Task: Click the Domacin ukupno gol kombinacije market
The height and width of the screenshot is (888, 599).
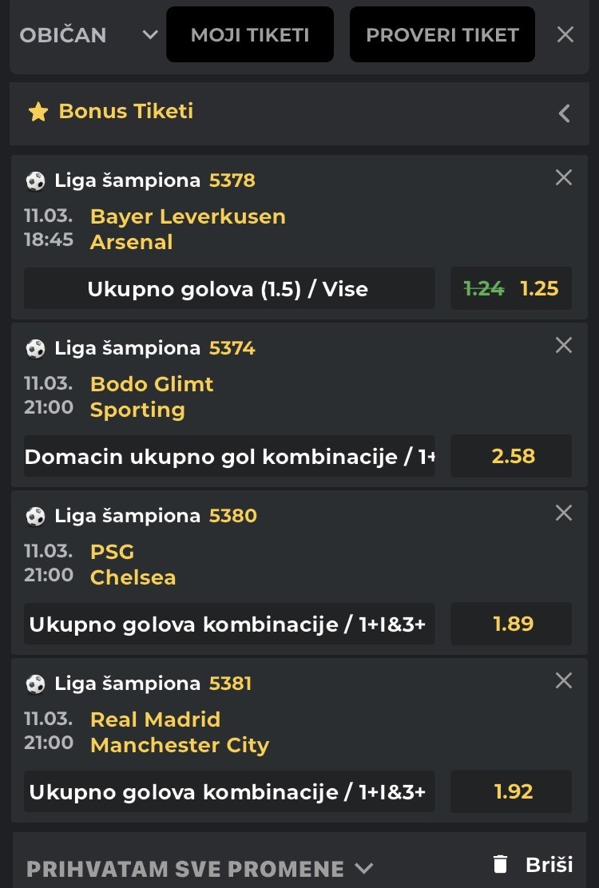Action: pos(228,456)
